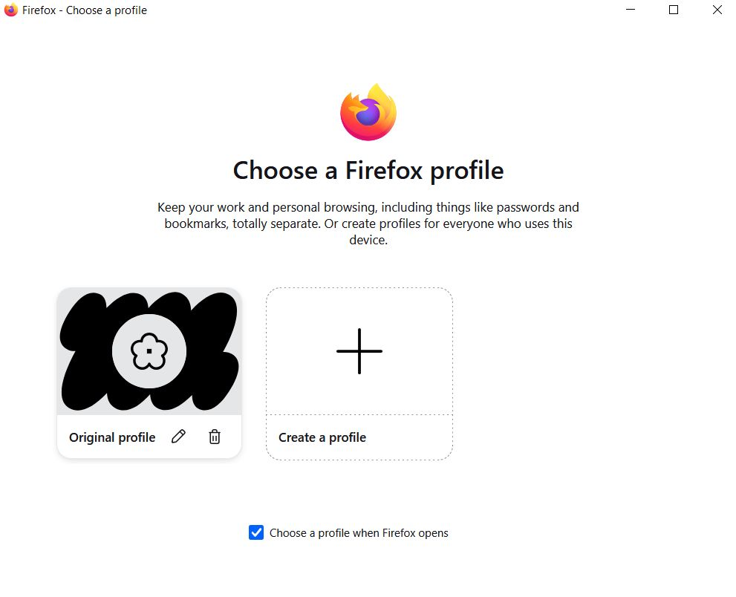
Task: Click the empty middle of the title bar
Action: tap(371, 10)
